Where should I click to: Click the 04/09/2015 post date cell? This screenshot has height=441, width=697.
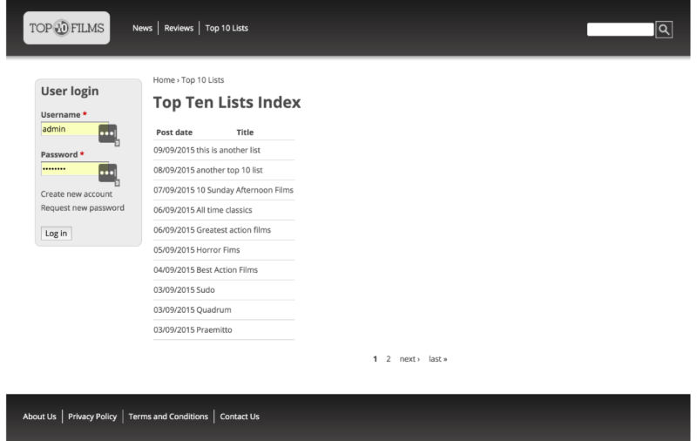[x=174, y=270]
